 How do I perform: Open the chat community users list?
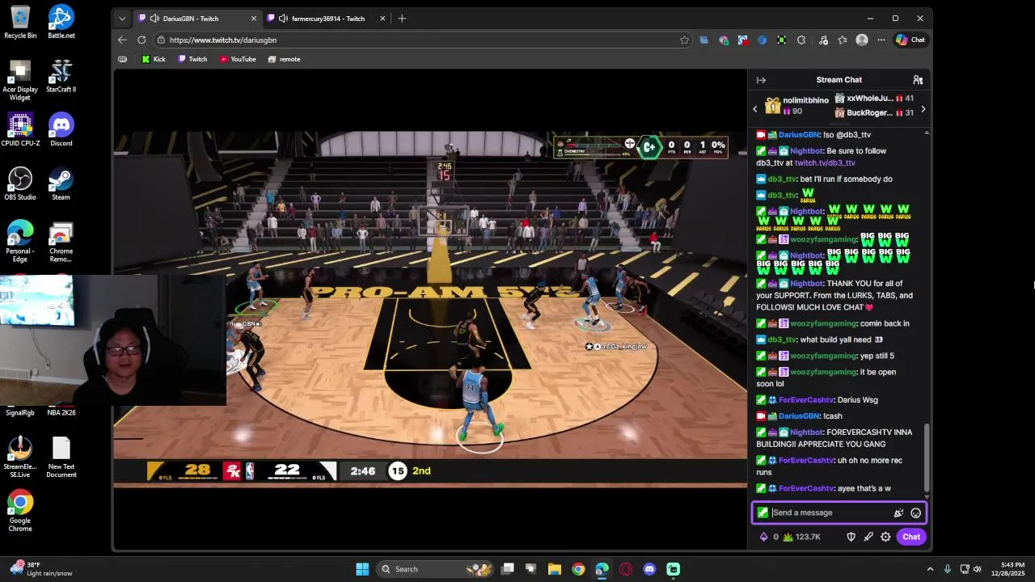[918, 80]
